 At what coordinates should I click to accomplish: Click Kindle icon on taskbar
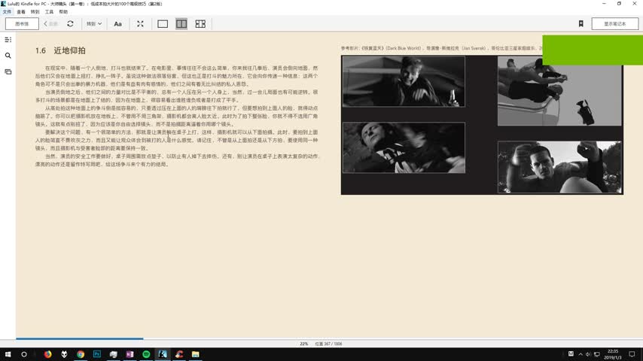pos(163,354)
